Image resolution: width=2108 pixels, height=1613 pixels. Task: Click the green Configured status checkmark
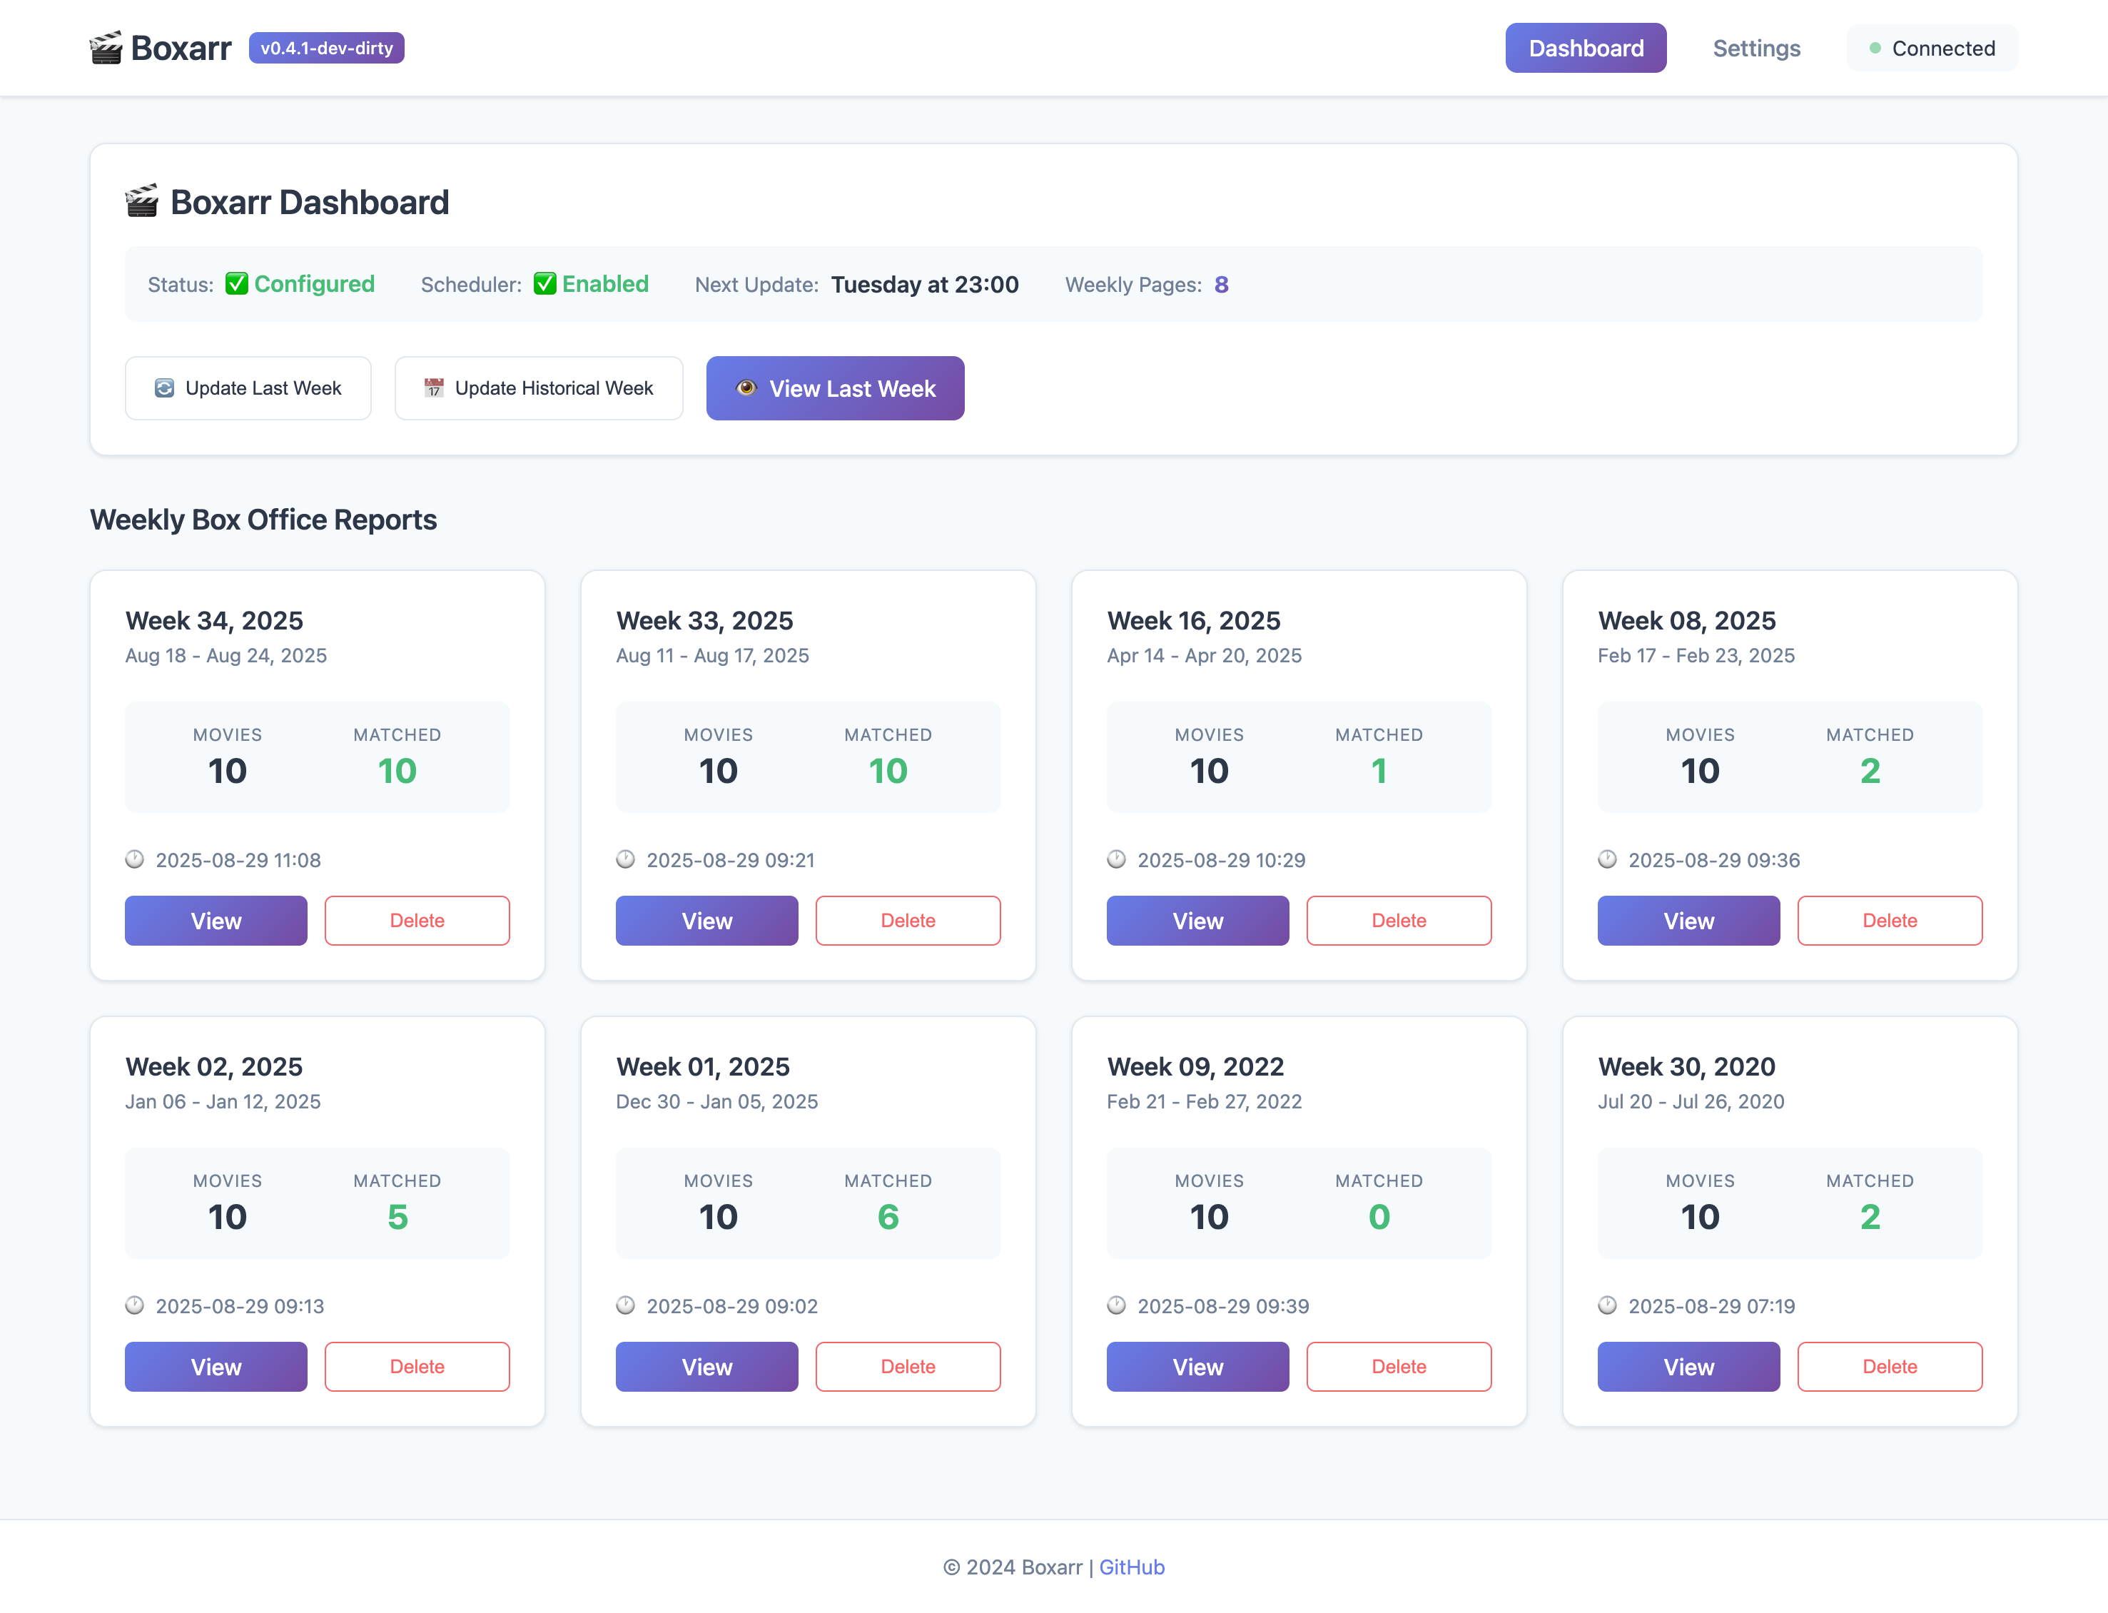tap(236, 283)
